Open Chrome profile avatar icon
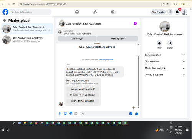This screenshot has height=139, width=192. [183, 4]
